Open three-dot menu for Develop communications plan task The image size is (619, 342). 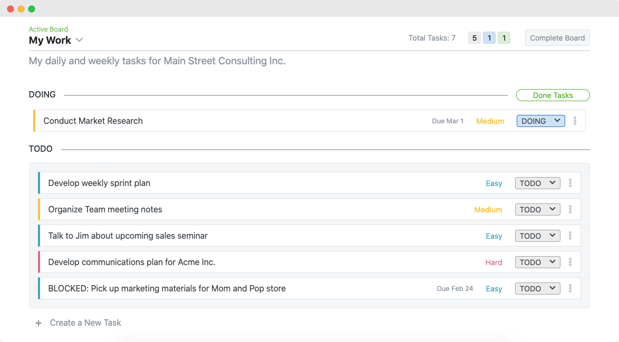[x=570, y=262]
